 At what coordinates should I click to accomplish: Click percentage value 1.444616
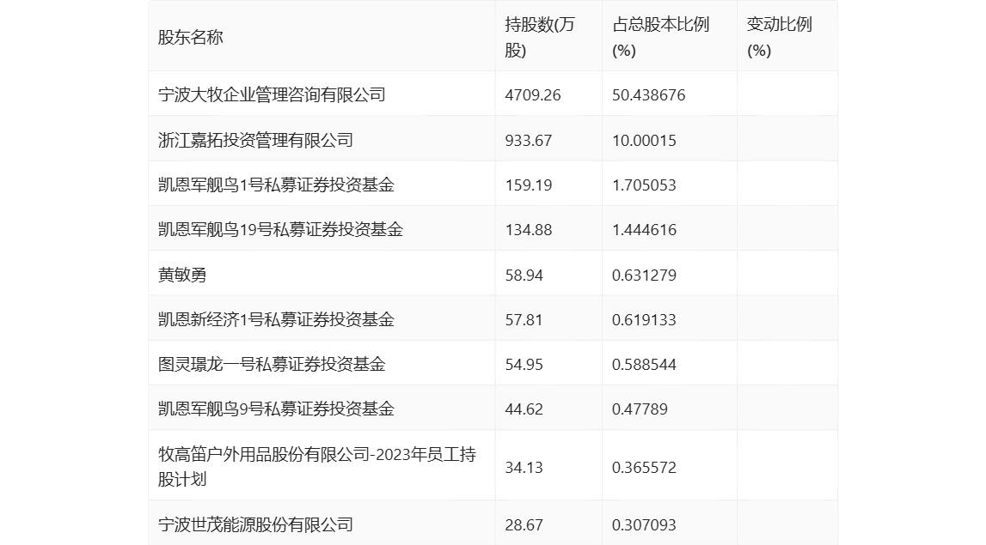pyautogui.click(x=644, y=230)
